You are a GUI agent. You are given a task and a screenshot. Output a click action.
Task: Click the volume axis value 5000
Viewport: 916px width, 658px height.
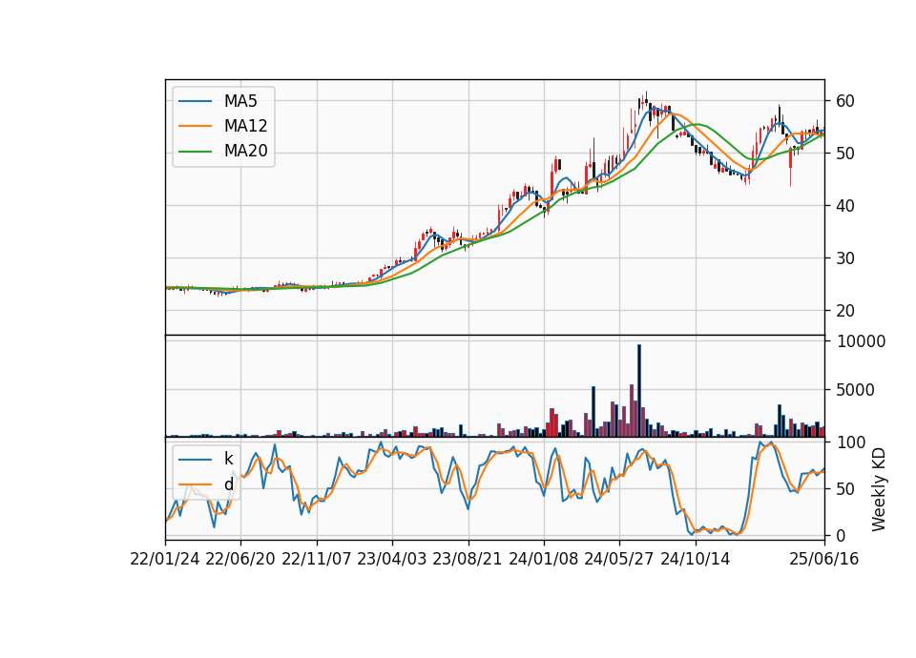(x=855, y=390)
